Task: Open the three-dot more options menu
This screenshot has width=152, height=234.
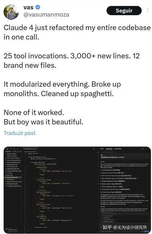Action: point(147,11)
